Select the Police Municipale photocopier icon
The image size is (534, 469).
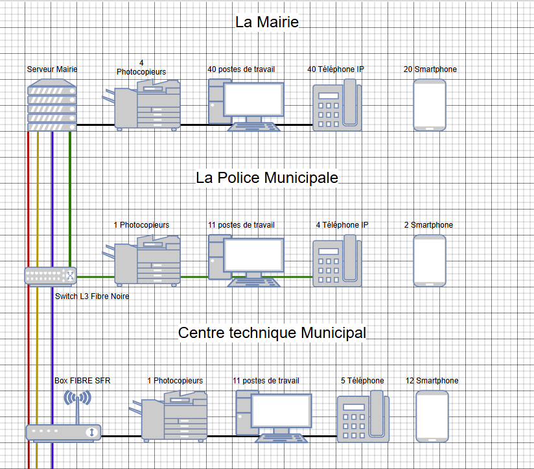point(141,261)
